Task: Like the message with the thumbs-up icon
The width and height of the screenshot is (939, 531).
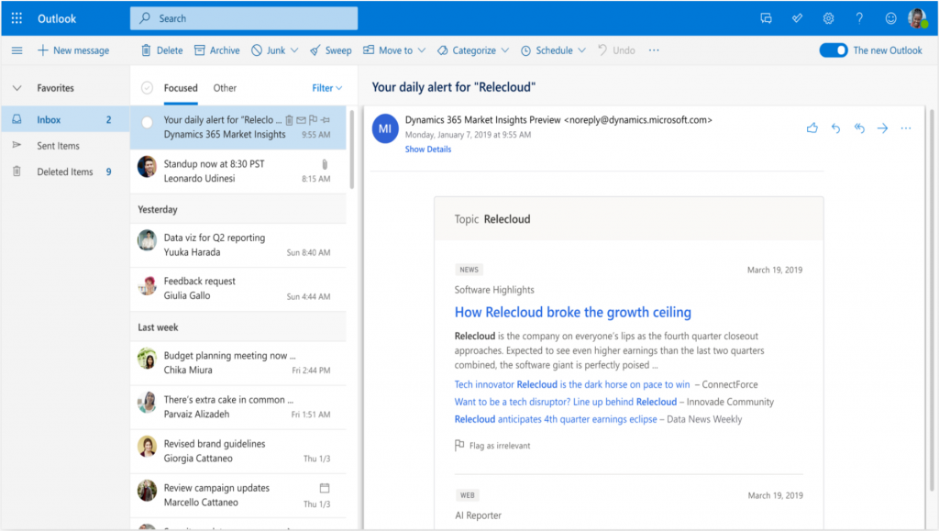Action: 812,128
